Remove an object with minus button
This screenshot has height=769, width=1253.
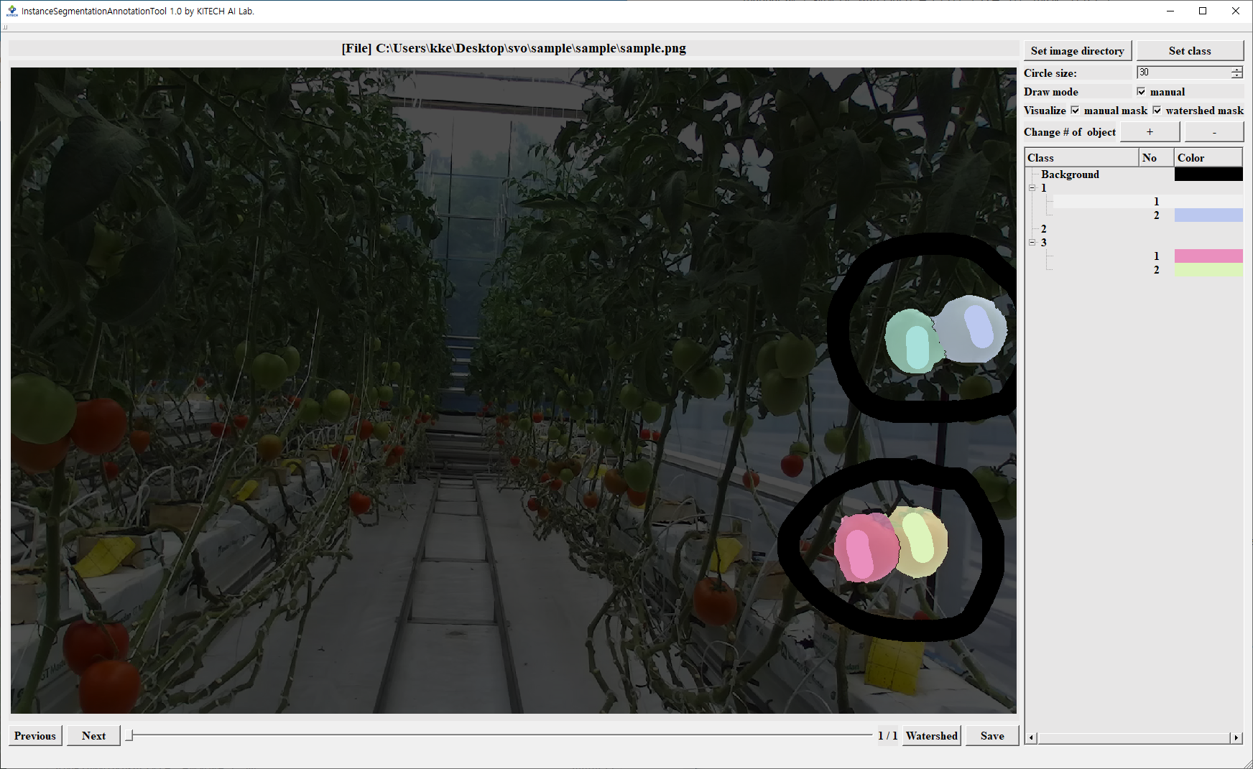click(1213, 132)
